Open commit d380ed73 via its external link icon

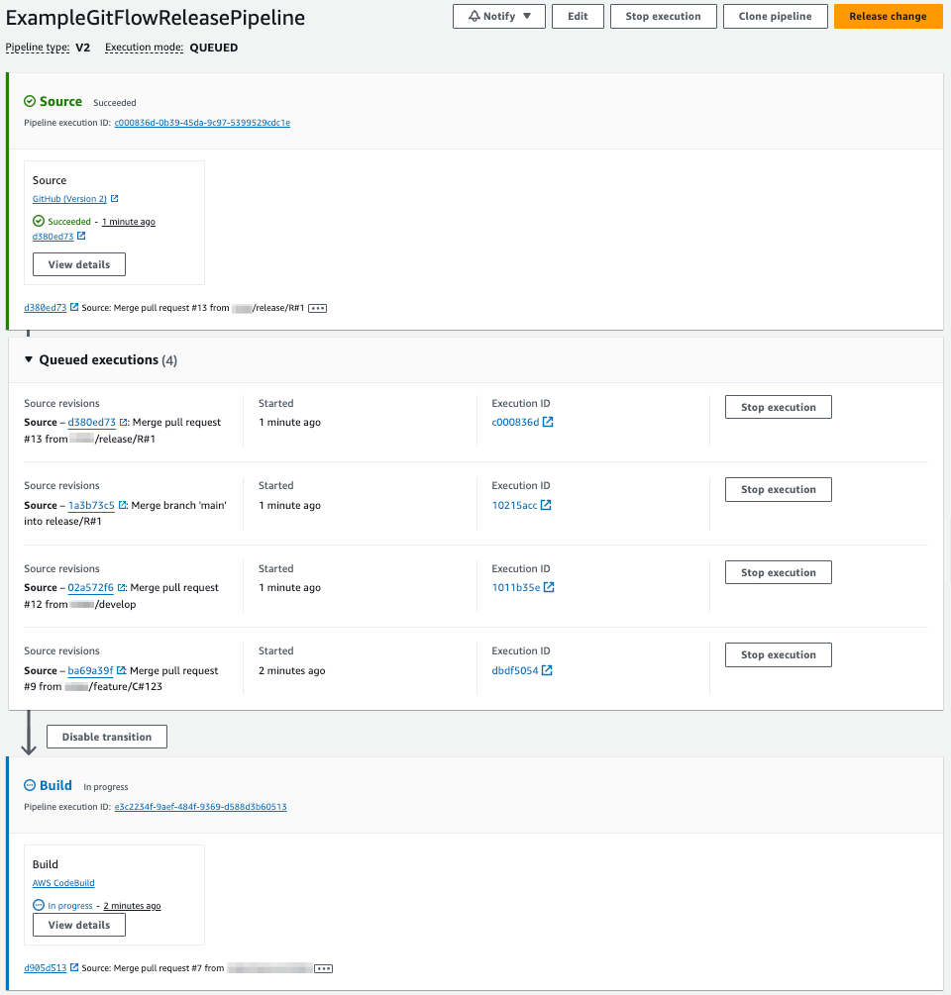pyautogui.click(x=80, y=236)
